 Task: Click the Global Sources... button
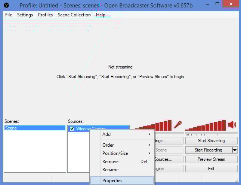[x=169, y=159]
